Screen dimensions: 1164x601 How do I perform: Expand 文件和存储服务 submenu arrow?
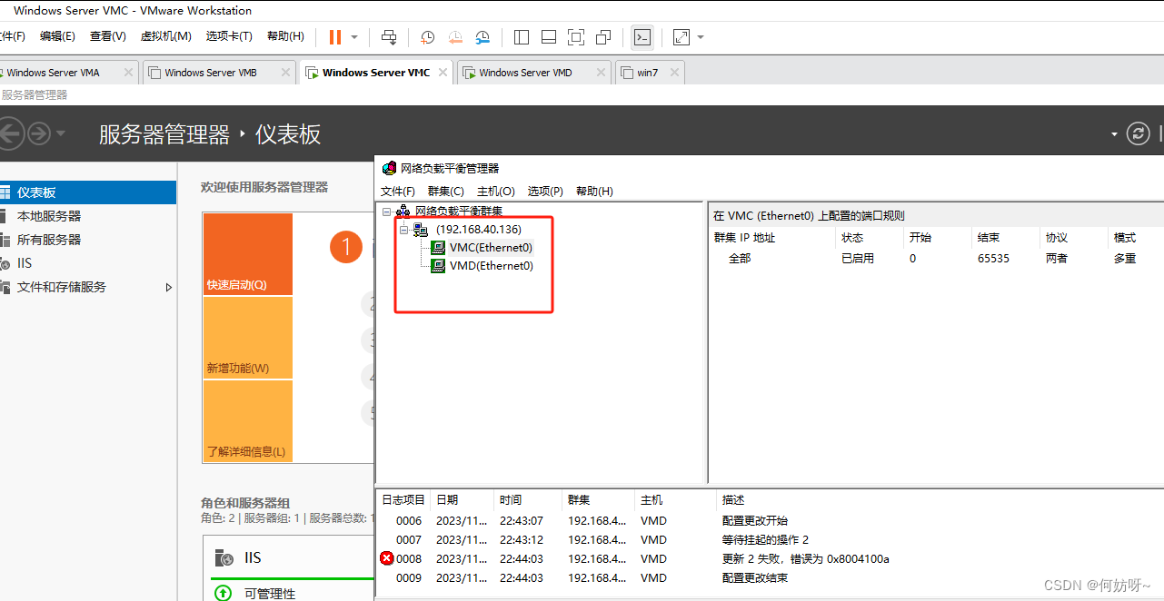pyautogui.click(x=168, y=287)
